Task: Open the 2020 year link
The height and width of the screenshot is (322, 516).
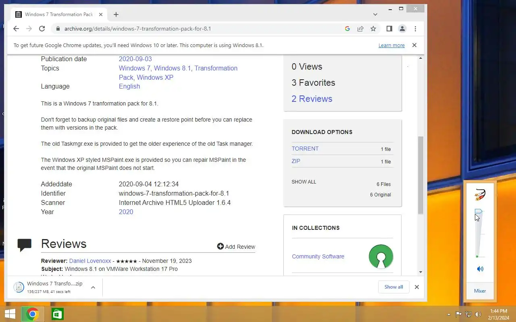Action: pyautogui.click(x=126, y=212)
